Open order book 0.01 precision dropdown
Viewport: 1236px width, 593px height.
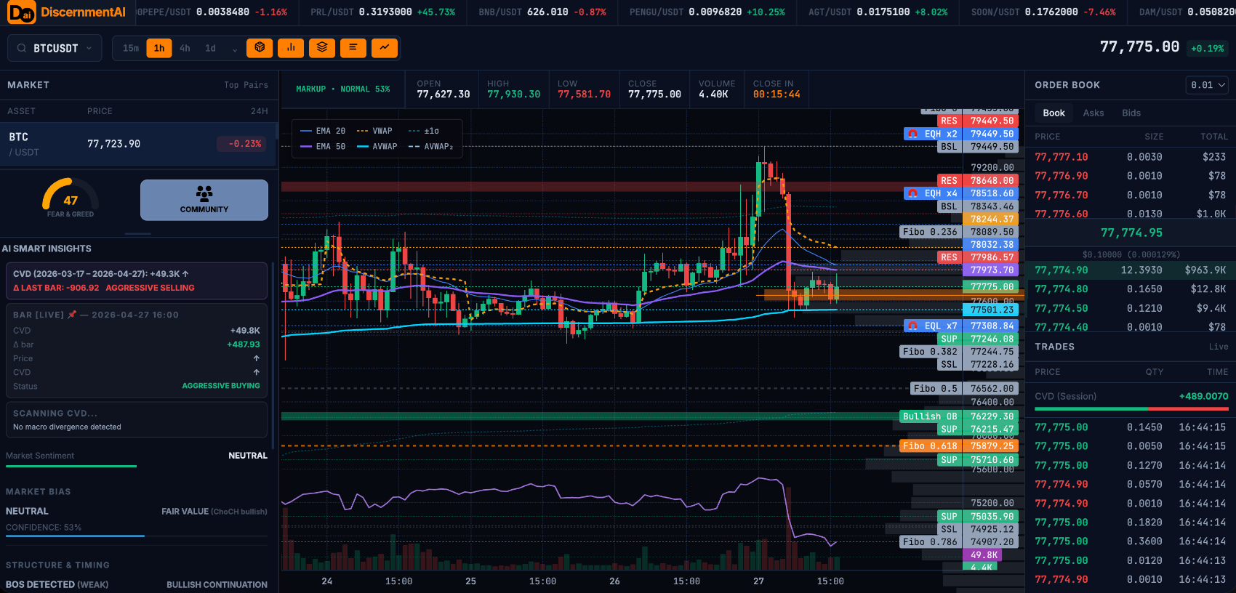click(x=1208, y=85)
